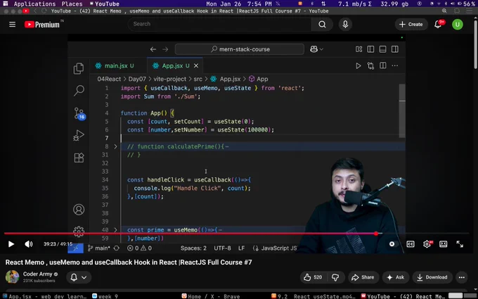Click the browser back arrow in titlebar
Viewport: 478px width, 299px height.
[35, 11]
